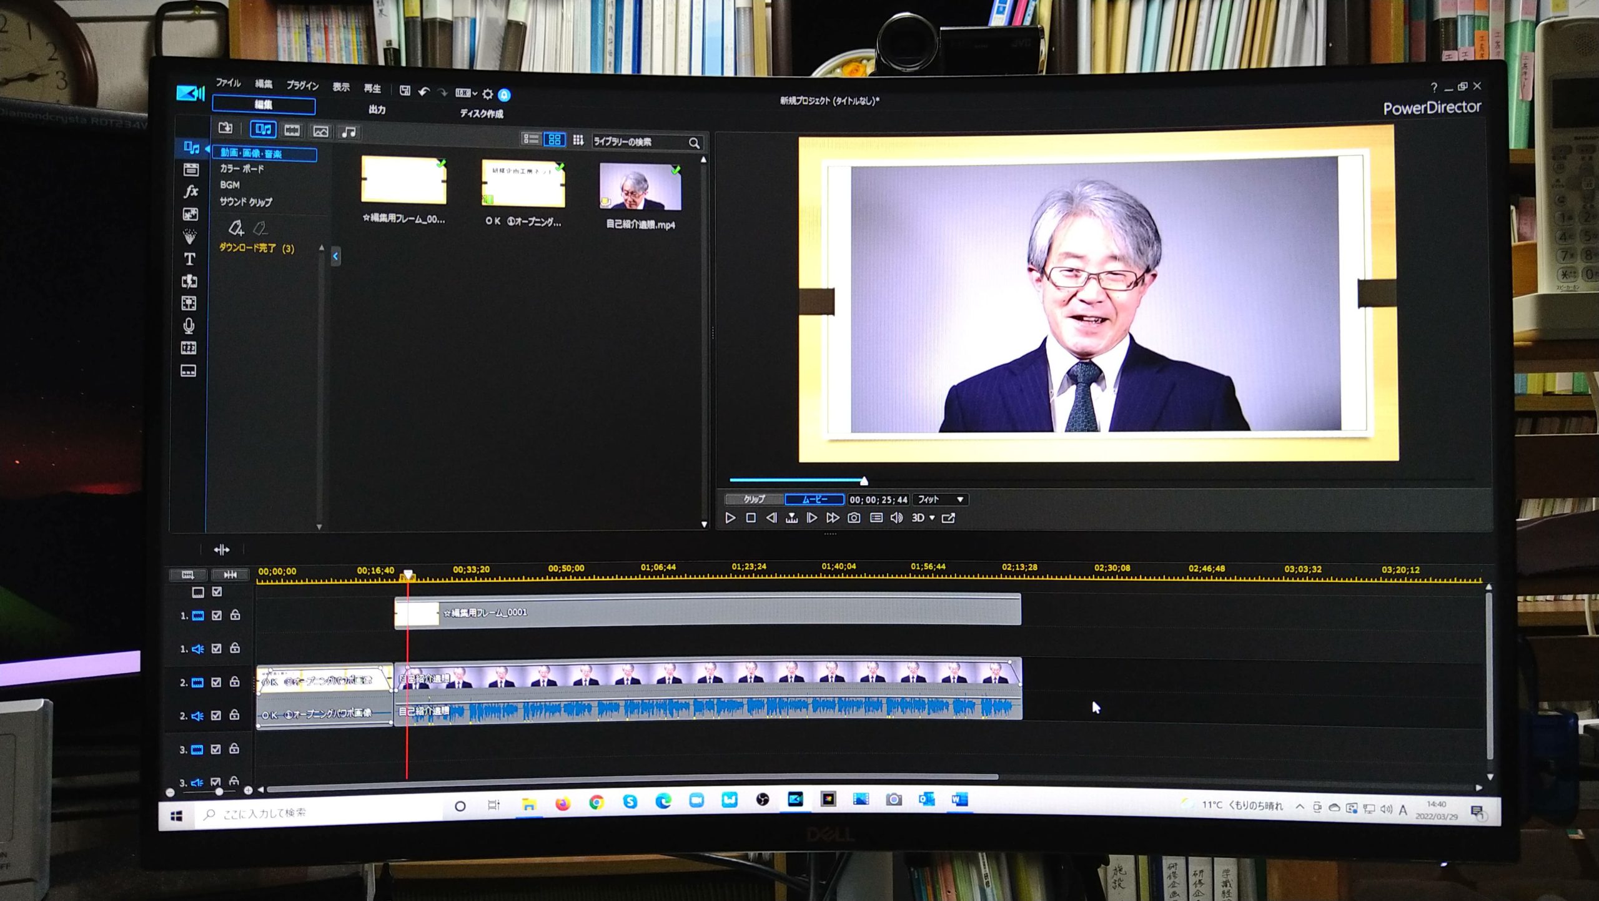Image resolution: width=1599 pixels, height=901 pixels.
Task: Toggle video track 1 enable checkbox
Action: (217, 616)
